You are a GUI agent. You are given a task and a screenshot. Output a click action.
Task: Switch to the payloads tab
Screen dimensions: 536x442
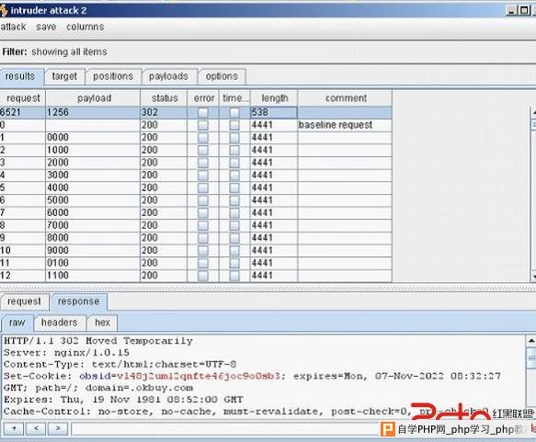tap(168, 76)
